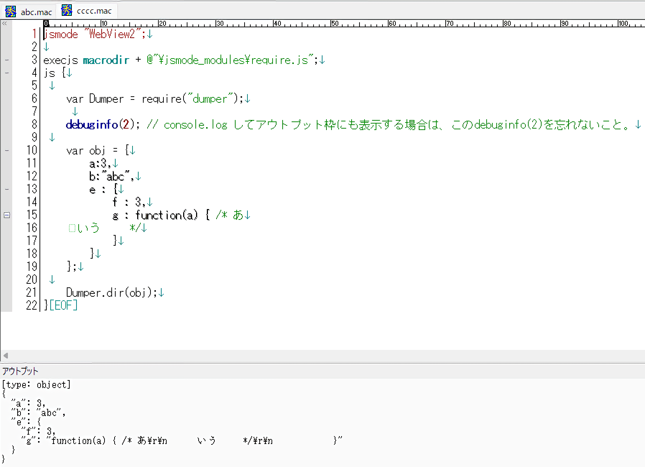
Task: Collapse the js block fold at line 4
Action: (7, 73)
